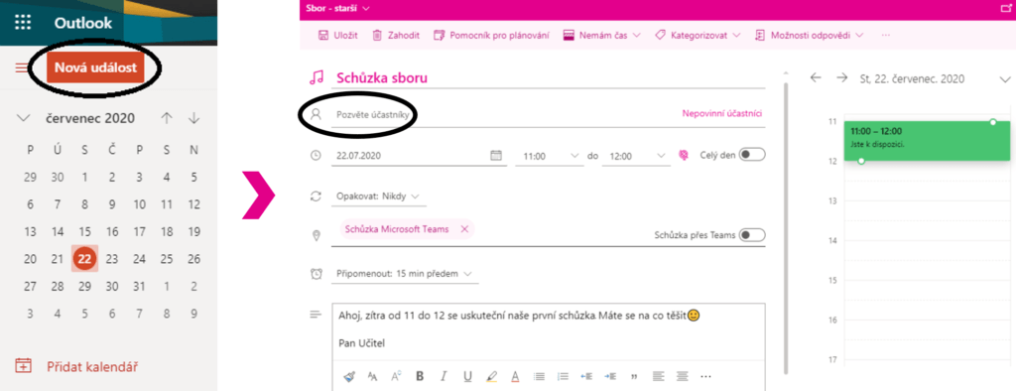Image resolution: width=1016 pixels, height=391 pixels.
Task: Select day 31 in mini calendar
Action: click(x=139, y=286)
